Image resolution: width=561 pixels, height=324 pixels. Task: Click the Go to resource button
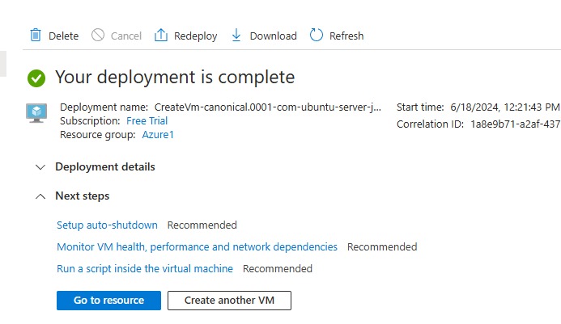pyautogui.click(x=108, y=301)
